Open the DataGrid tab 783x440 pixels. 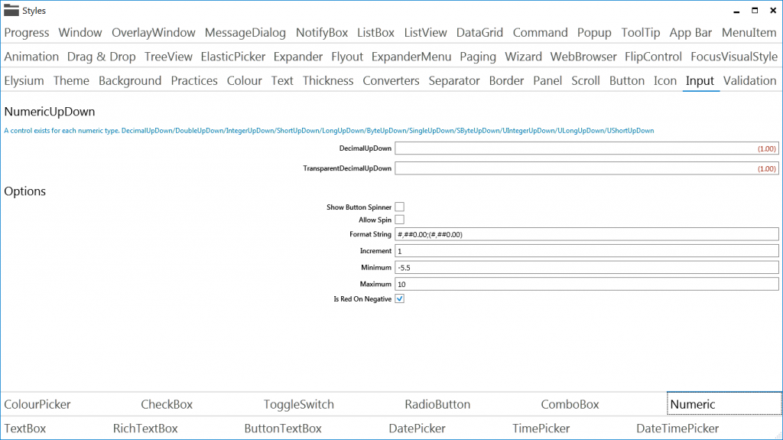click(479, 32)
